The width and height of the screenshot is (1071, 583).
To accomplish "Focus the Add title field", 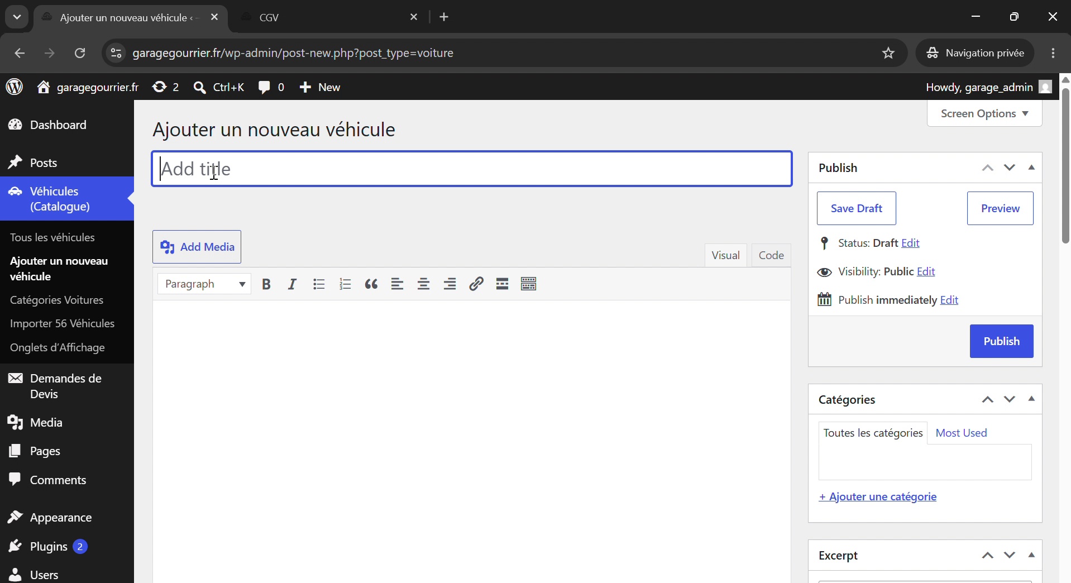I will click(x=472, y=169).
